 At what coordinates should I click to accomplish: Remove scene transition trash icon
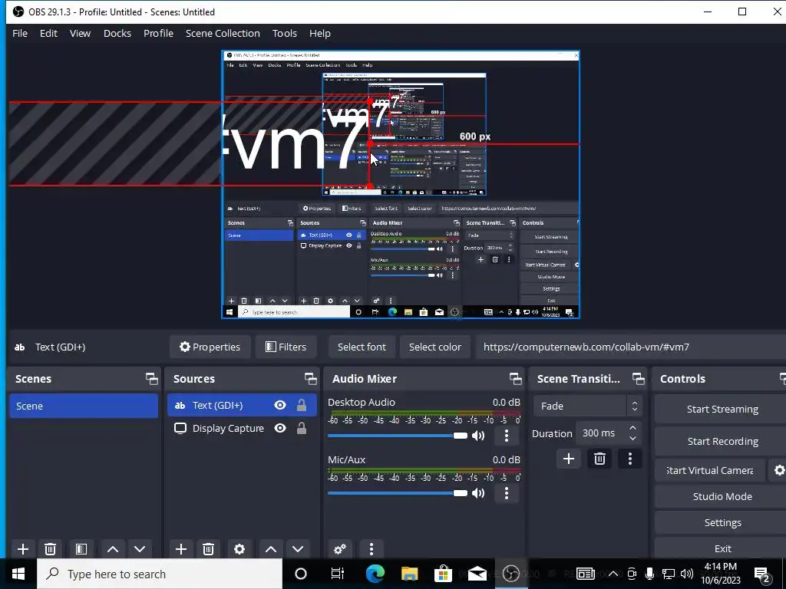(x=599, y=459)
